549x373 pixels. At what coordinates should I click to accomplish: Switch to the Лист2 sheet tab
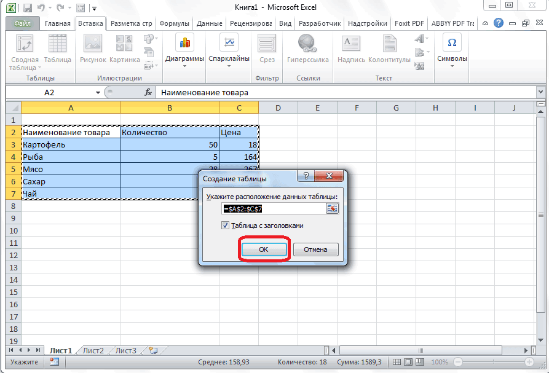pos(93,350)
